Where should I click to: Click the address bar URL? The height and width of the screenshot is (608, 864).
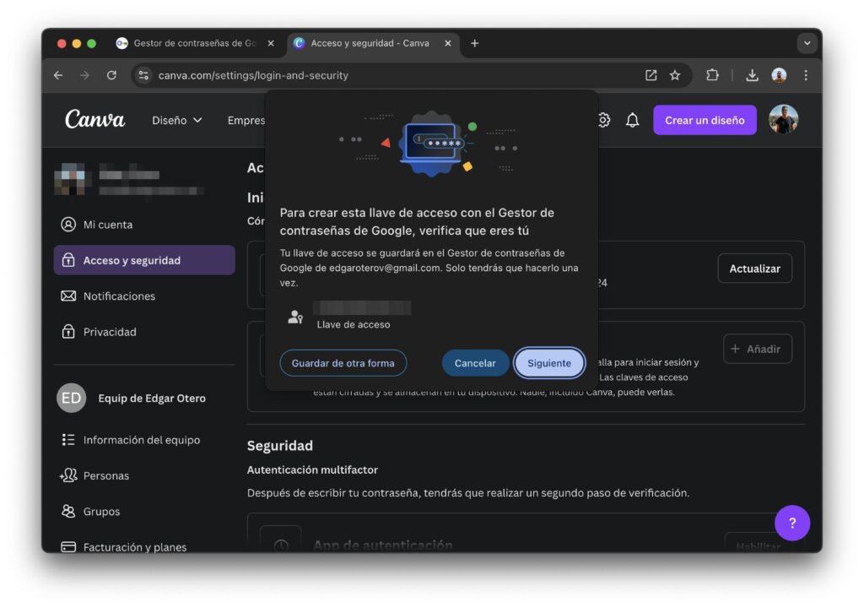click(x=253, y=75)
